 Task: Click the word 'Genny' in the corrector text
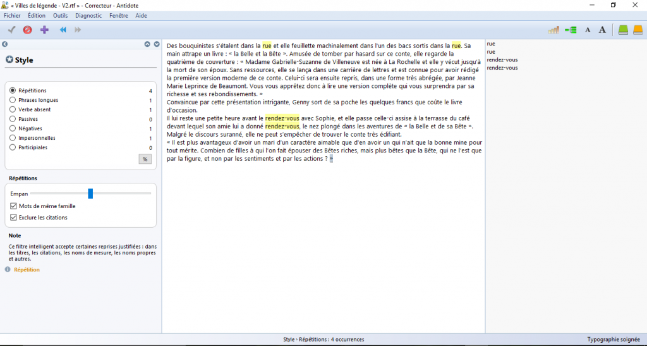pos(300,102)
